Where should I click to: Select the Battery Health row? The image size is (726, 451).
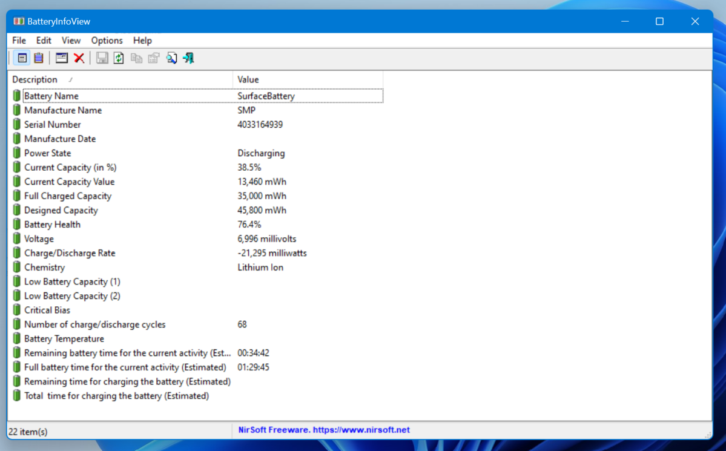52,225
